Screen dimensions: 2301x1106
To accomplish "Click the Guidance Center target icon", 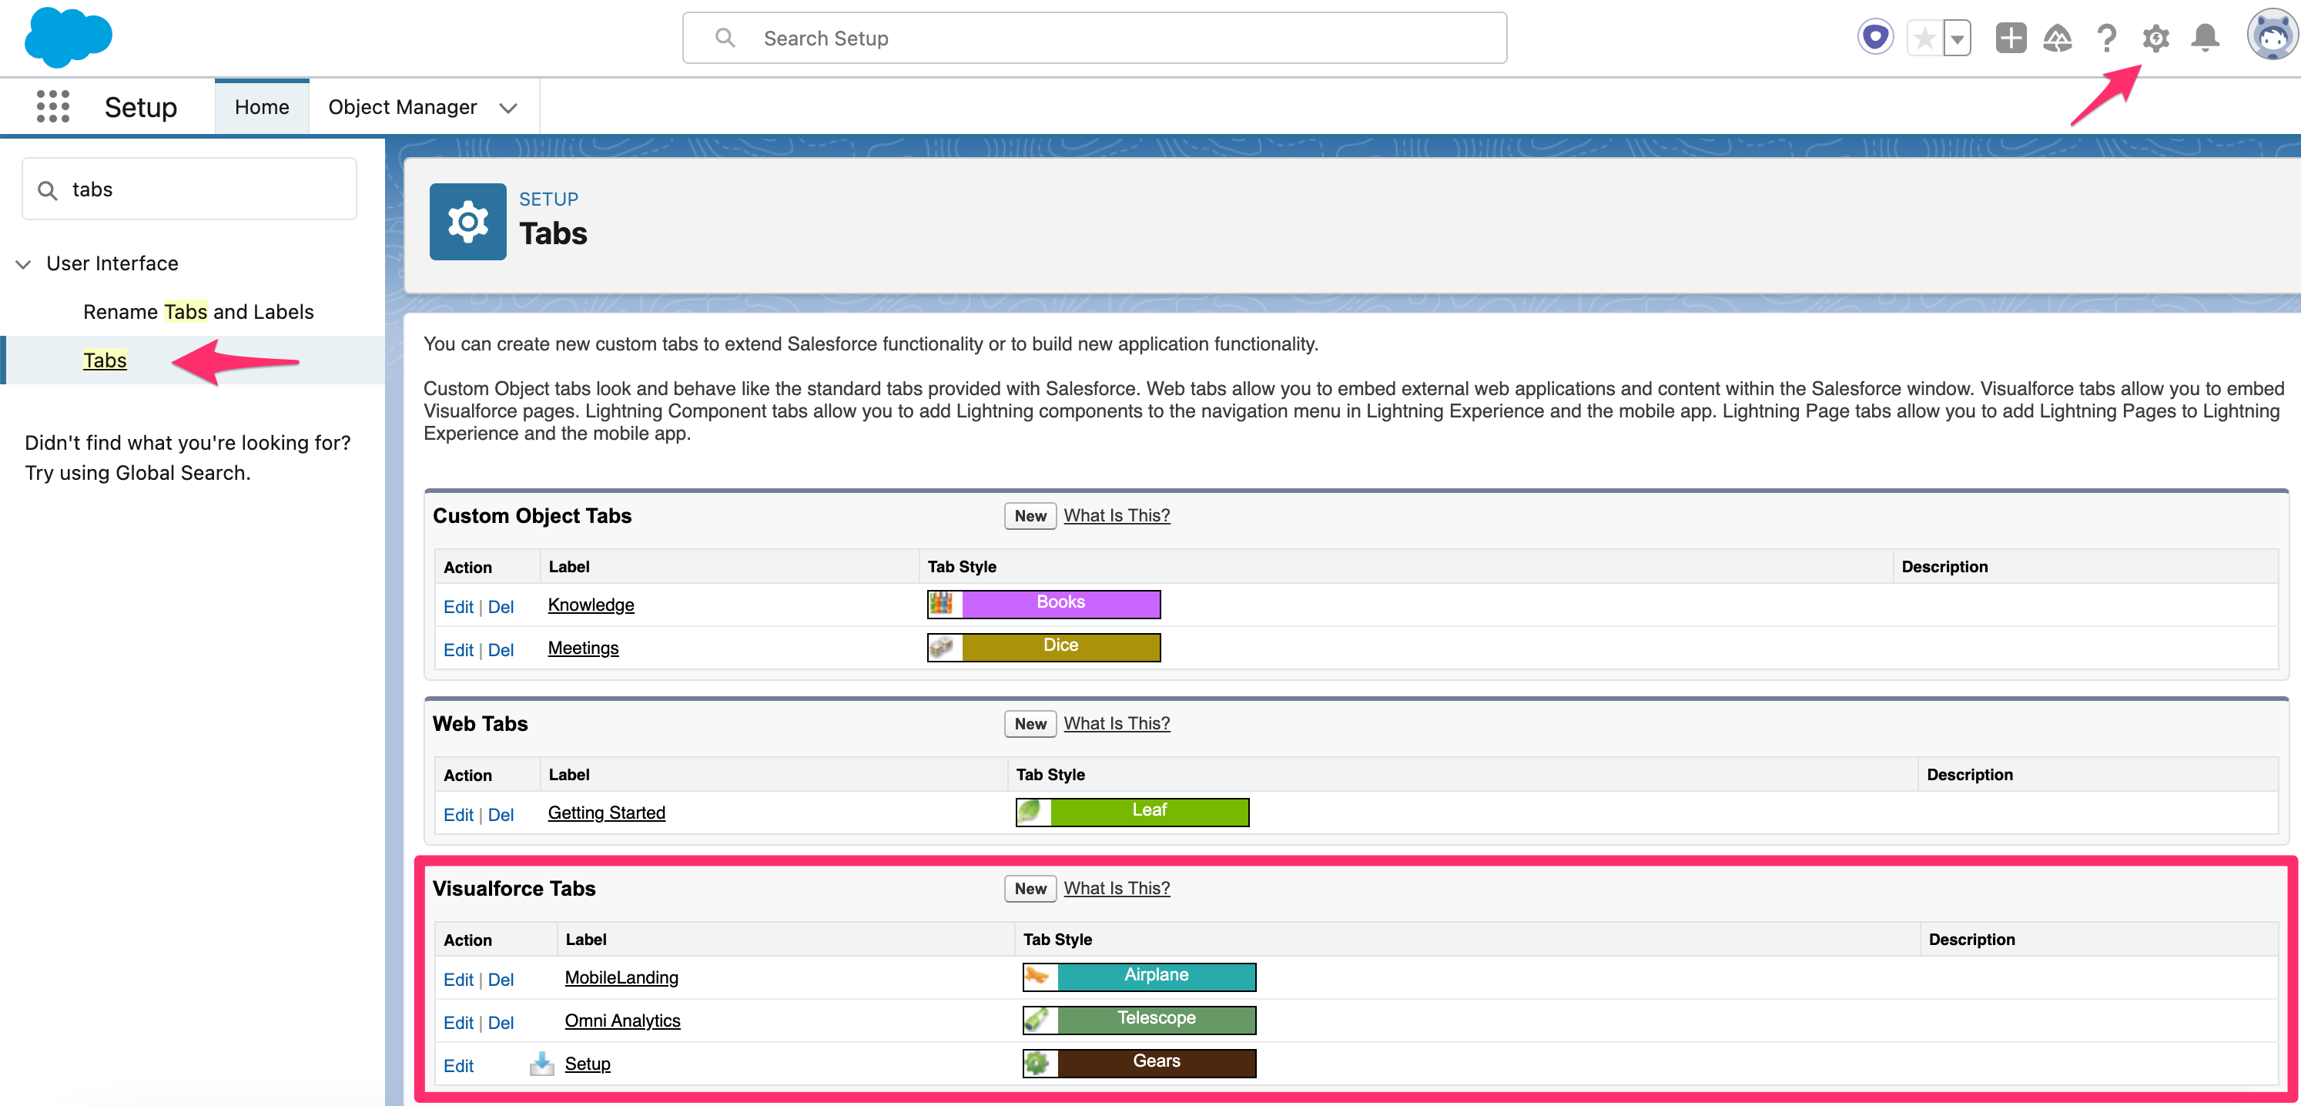I will click(1875, 35).
